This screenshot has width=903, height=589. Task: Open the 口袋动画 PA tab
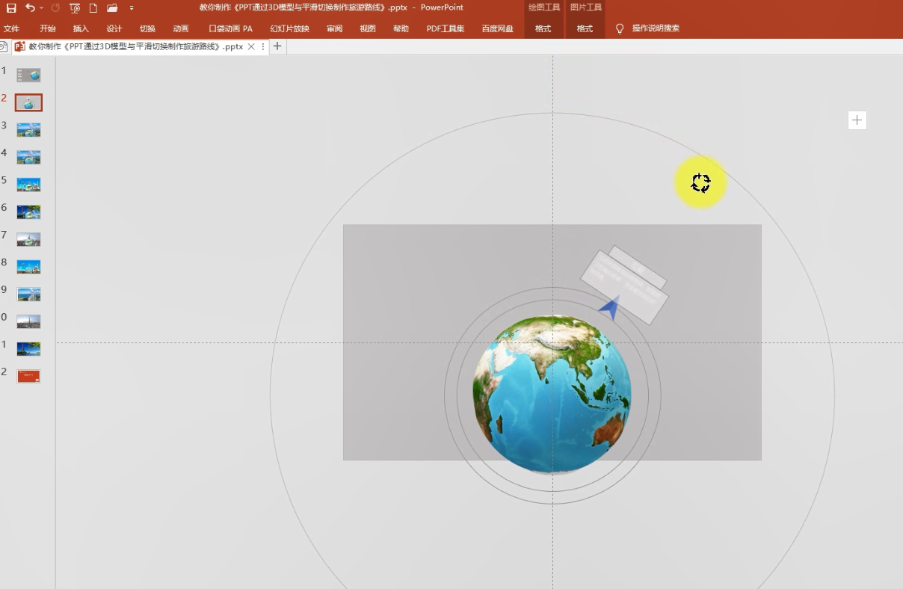pos(230,28)
